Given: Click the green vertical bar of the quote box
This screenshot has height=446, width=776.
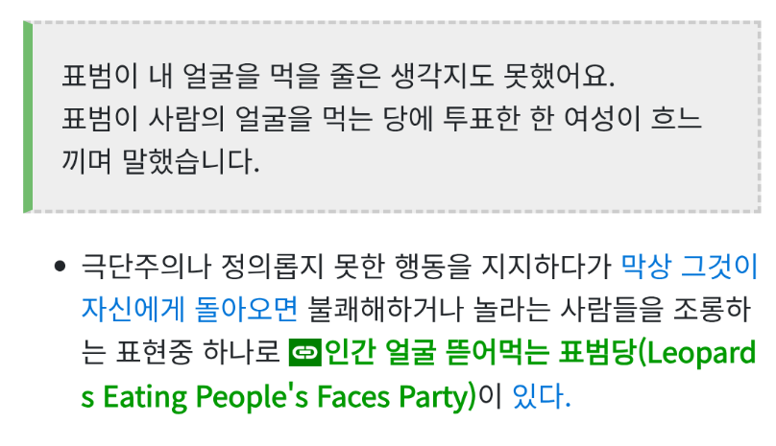Looking at the screenshot, I should point(28,117).
